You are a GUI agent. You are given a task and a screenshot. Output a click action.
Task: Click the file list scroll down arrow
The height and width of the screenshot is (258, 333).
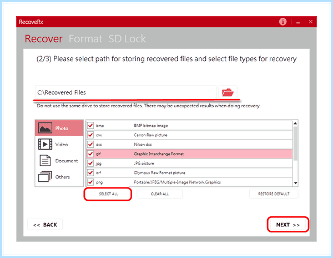click(x=295, y=183)
